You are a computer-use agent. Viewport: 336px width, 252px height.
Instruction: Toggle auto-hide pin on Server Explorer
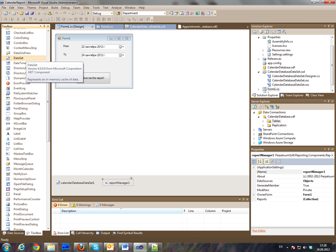[328, 101]
